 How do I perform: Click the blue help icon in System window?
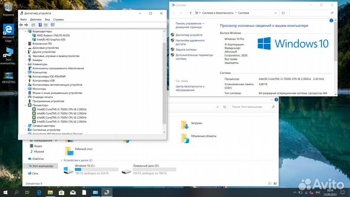click(x=331, y=20)
